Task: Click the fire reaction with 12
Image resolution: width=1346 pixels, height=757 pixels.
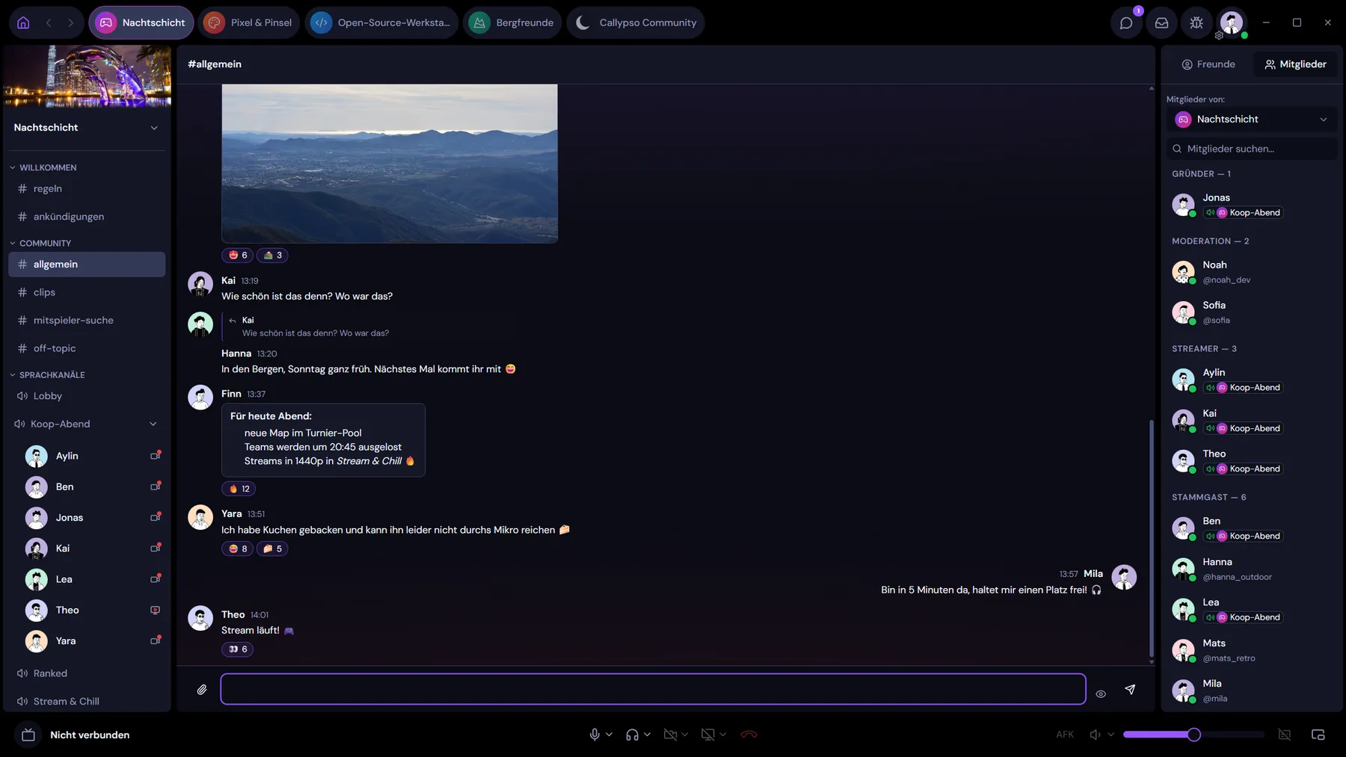Action: click(239, 489)
